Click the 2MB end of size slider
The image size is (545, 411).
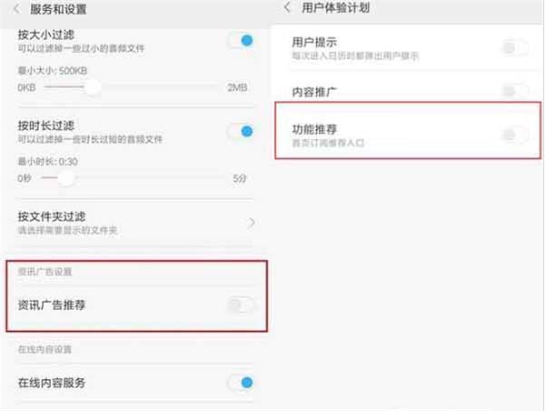point(237,87)
